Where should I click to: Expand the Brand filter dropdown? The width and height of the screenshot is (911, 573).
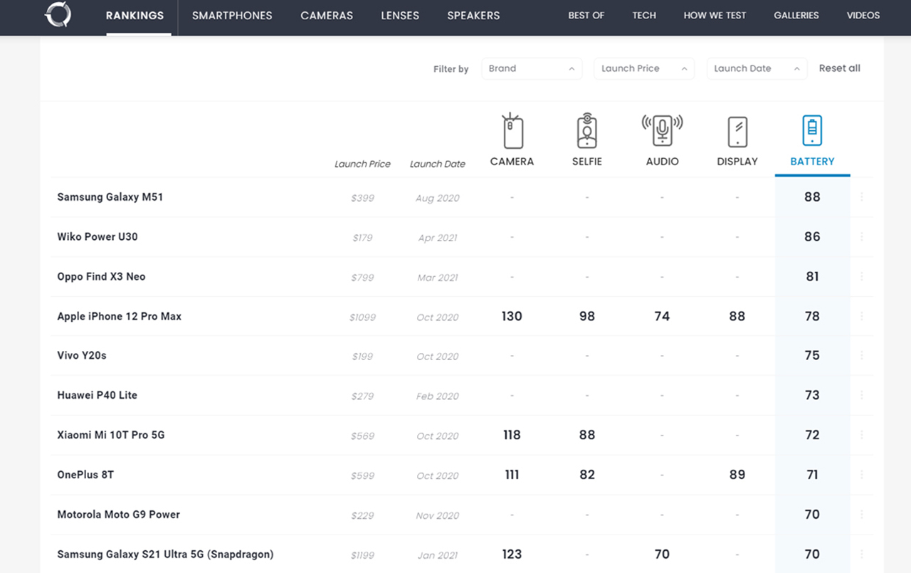pyautogui.click(x=532, y=68)
